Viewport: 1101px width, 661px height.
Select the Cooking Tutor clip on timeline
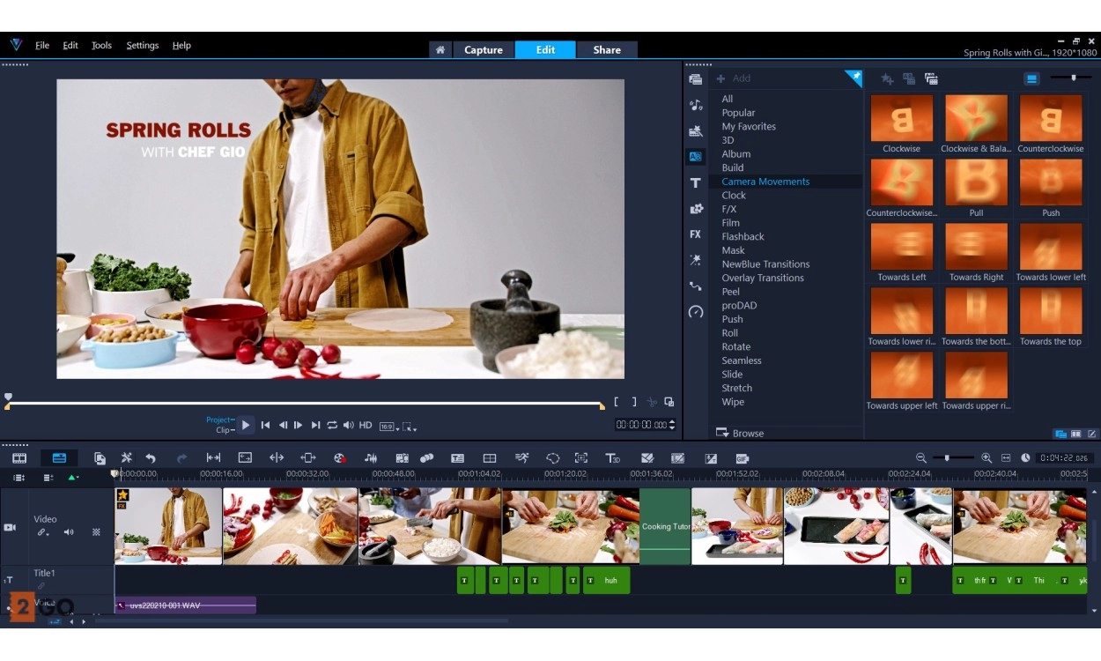(x=665, y=526)
